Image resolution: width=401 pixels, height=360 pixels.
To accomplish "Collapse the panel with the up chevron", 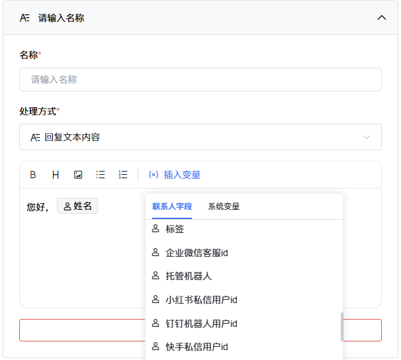I will point(382,18).
